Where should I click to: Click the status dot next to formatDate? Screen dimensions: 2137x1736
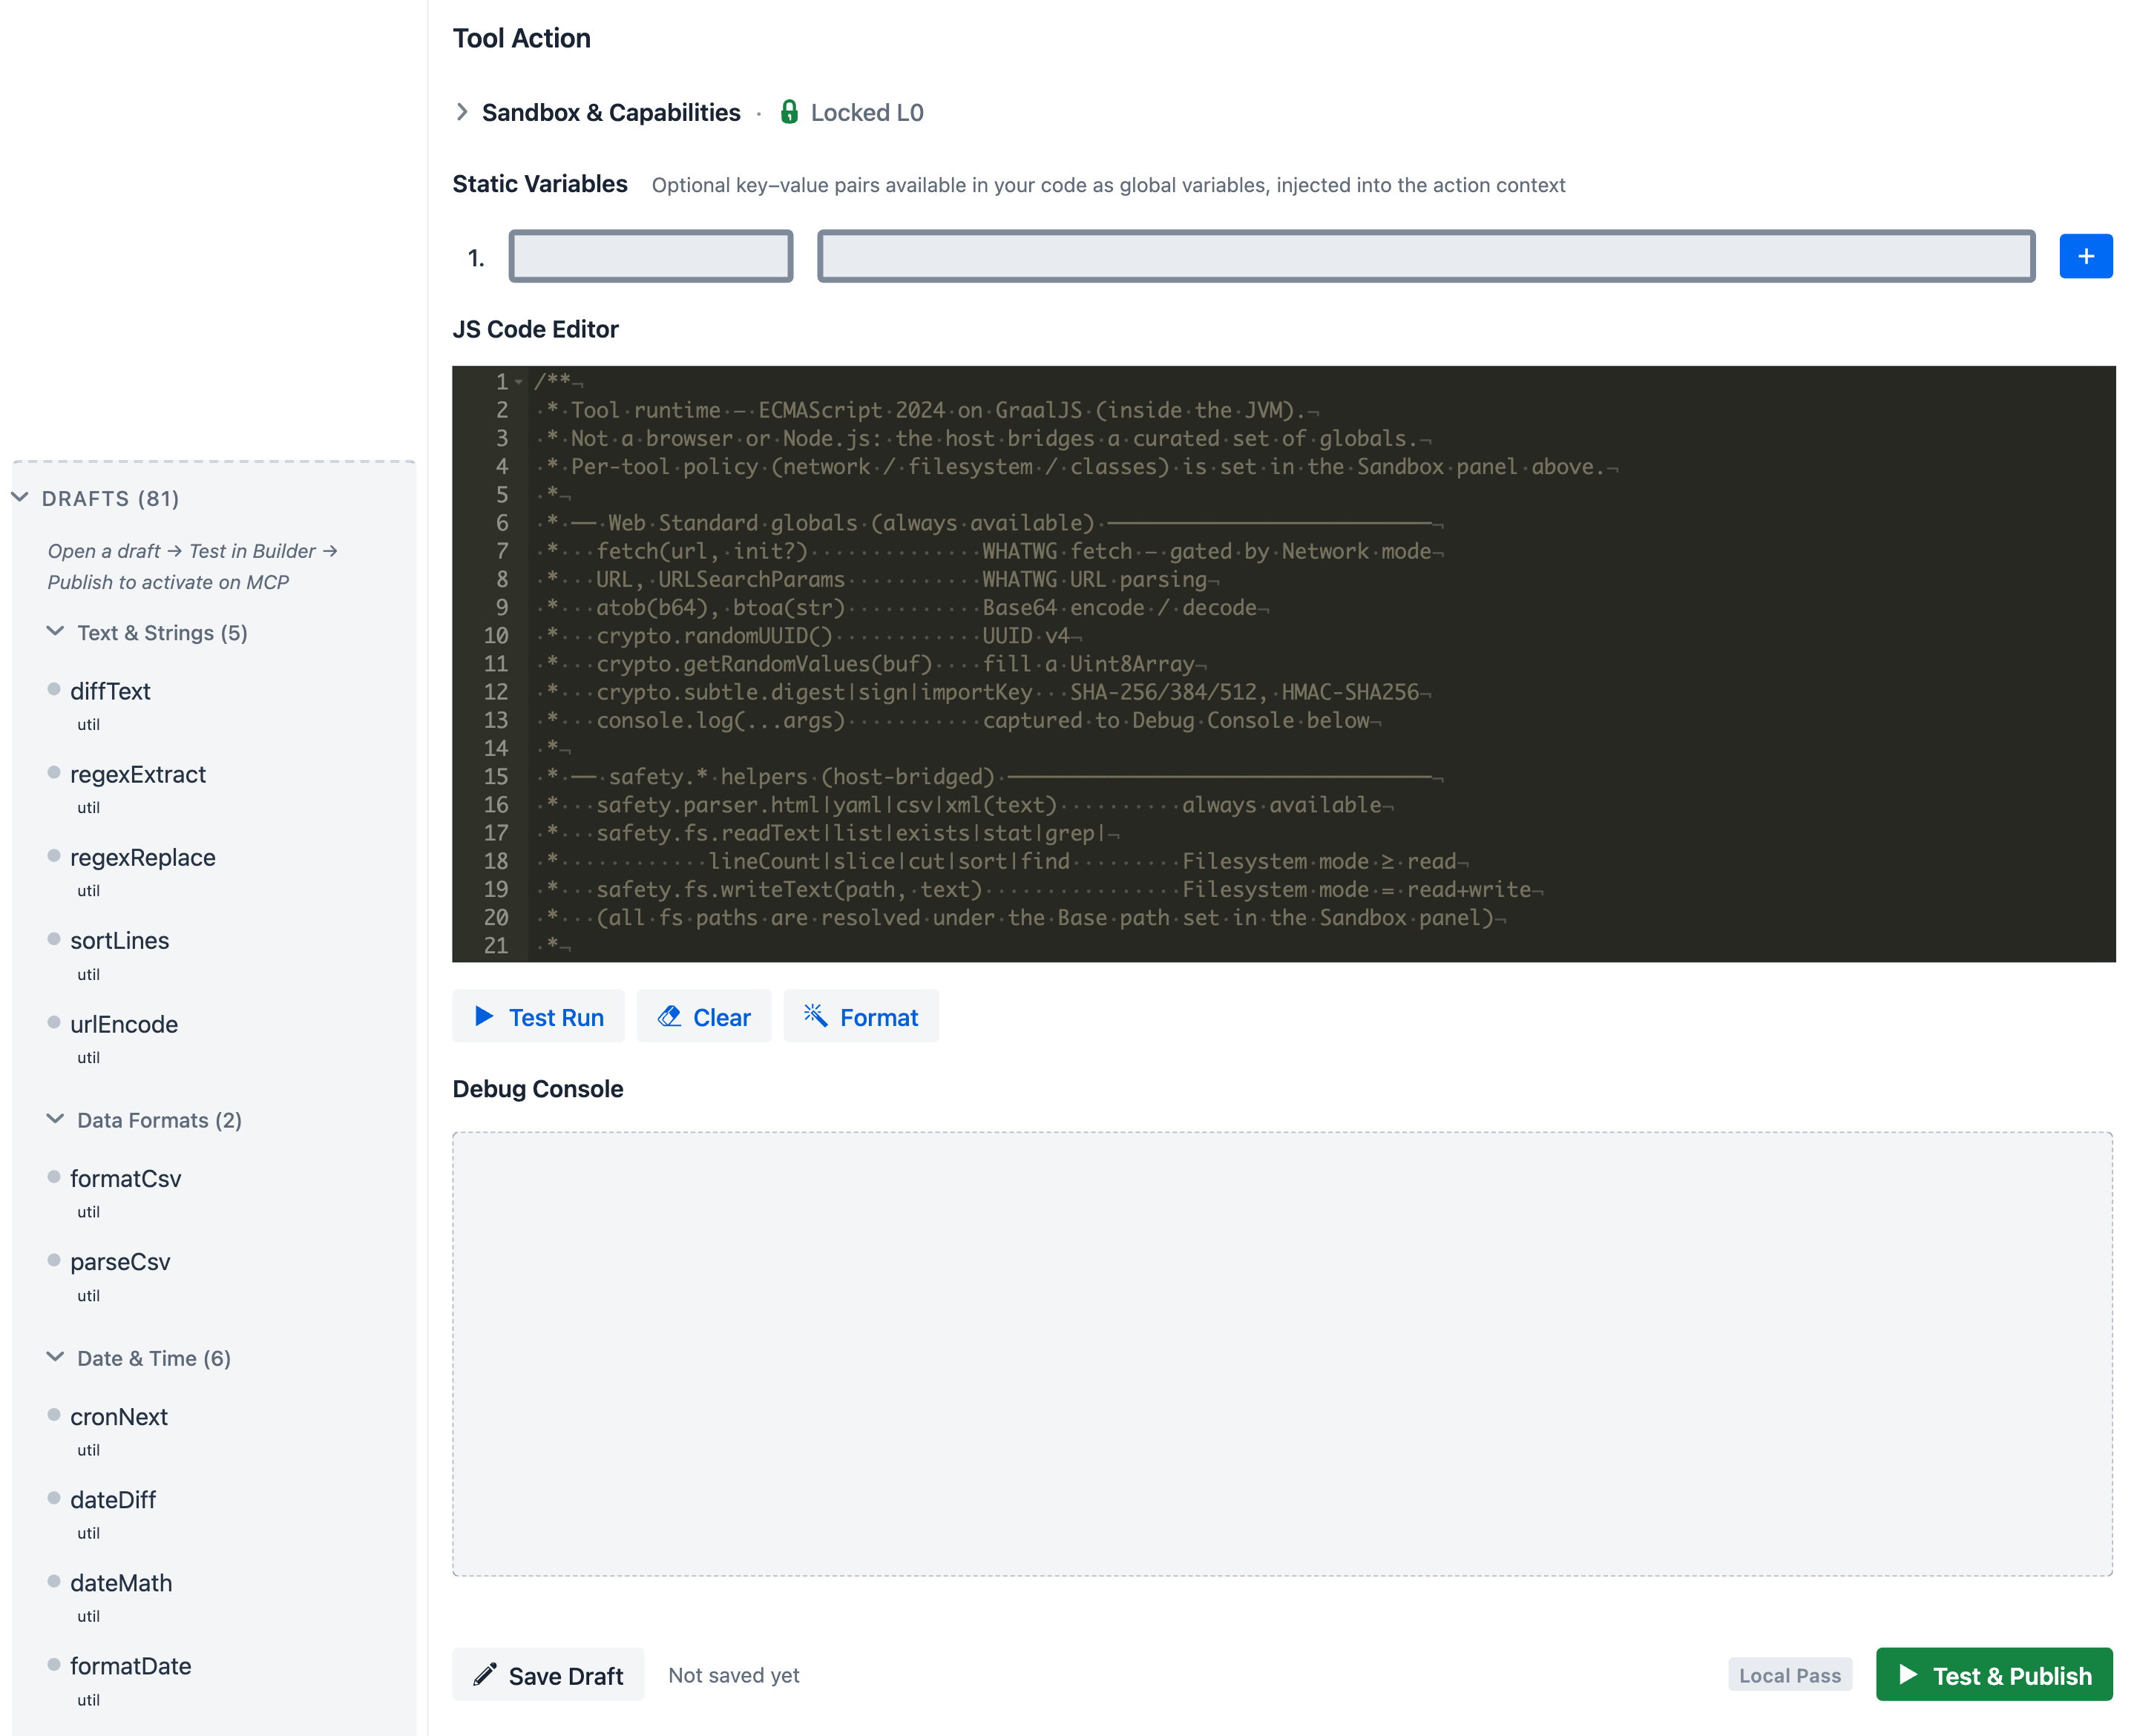click(x=54, y=1663)
